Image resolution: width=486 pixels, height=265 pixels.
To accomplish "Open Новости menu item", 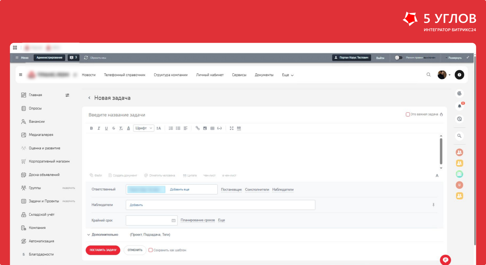I will click(89, 75).
